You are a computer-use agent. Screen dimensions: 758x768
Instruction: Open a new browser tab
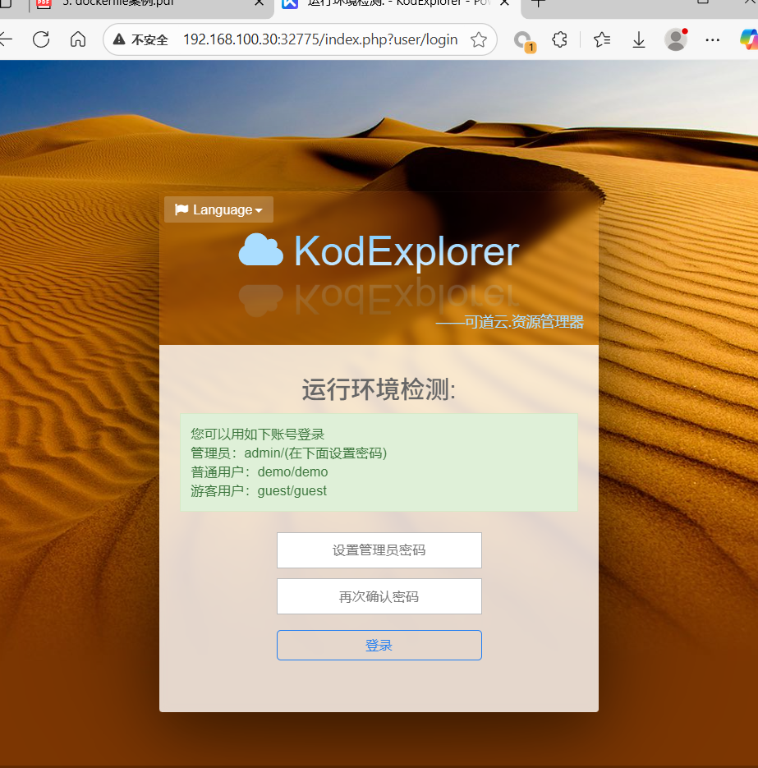coord(538,3)
